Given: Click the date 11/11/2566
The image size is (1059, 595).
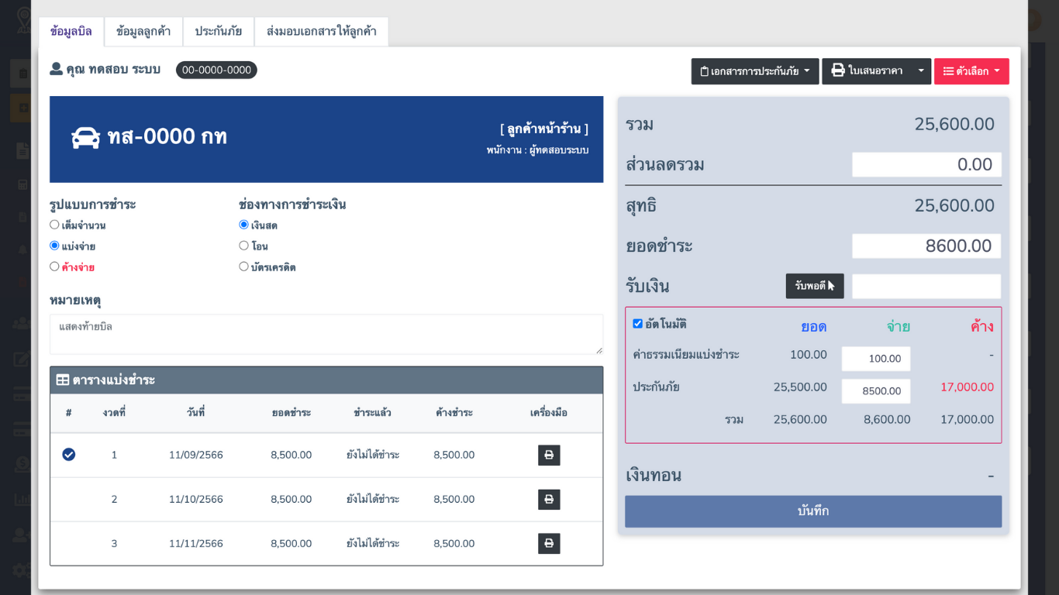Looking at the screenshot, I should point(196,543).
